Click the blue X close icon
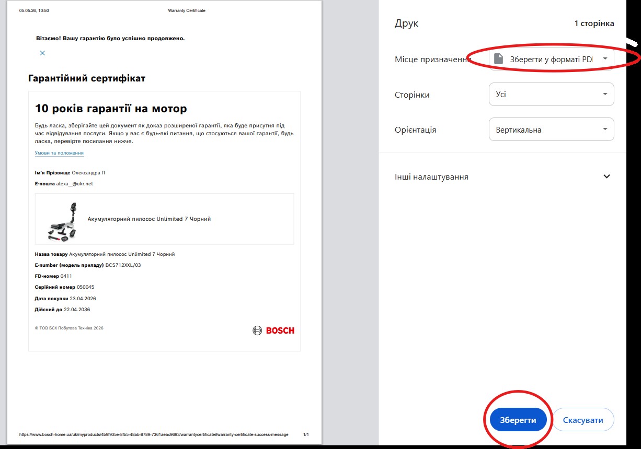Image resolution: width=641 pixels, height=449 pixels. point(42,53)
